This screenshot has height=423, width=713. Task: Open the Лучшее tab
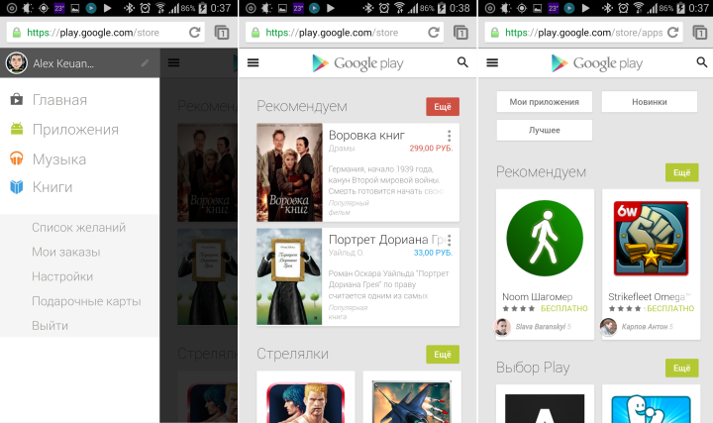click(545, 130)
